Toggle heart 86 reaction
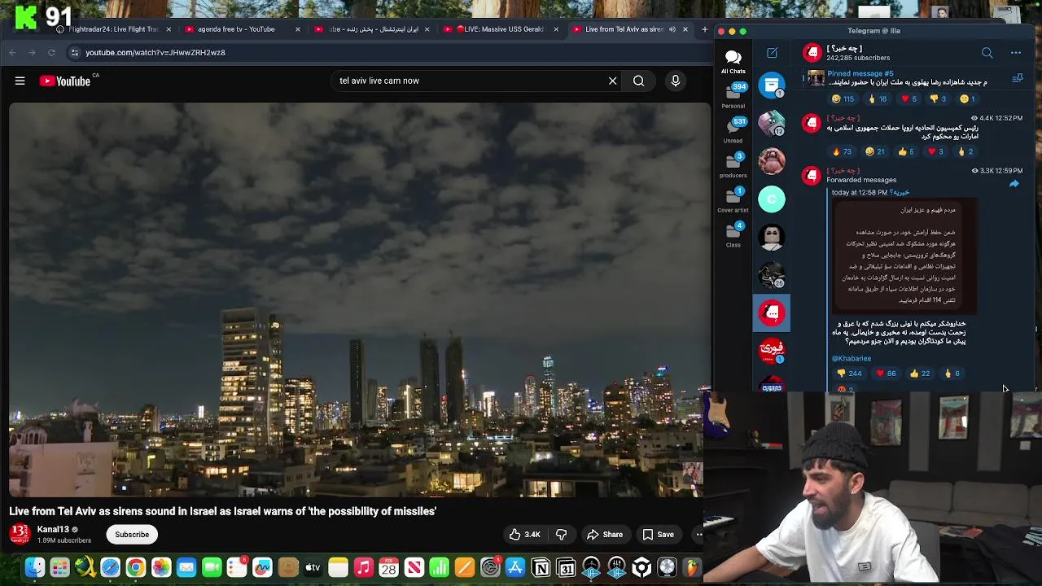The height and width of the screenshot is (586, 1042). [885, 374]
